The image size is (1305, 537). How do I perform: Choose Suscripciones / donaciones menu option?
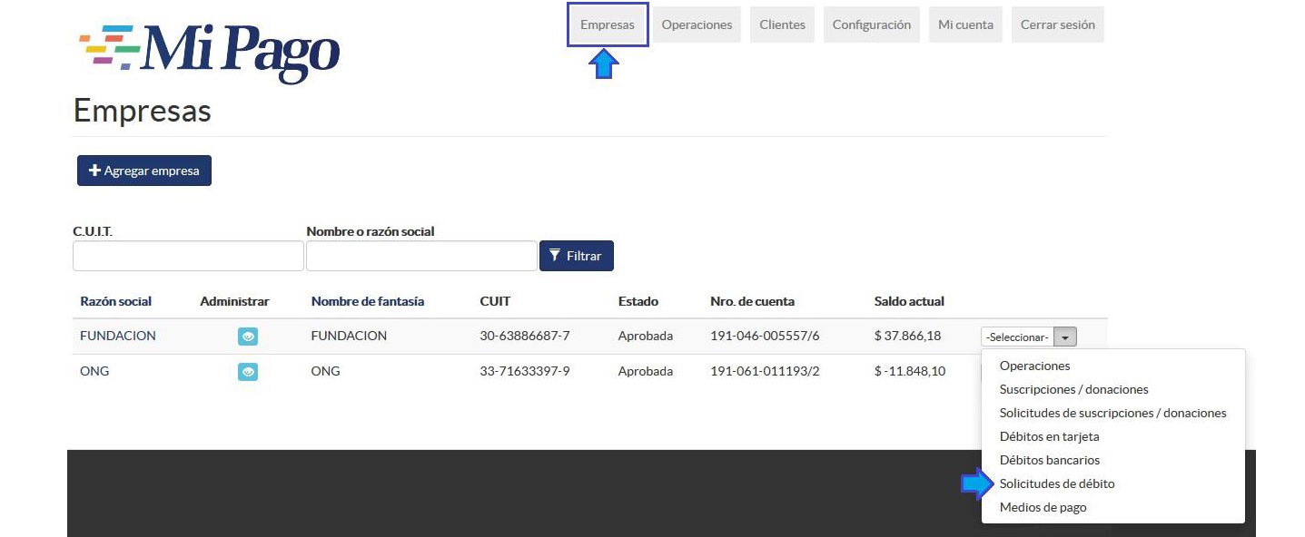[1073, 389]
